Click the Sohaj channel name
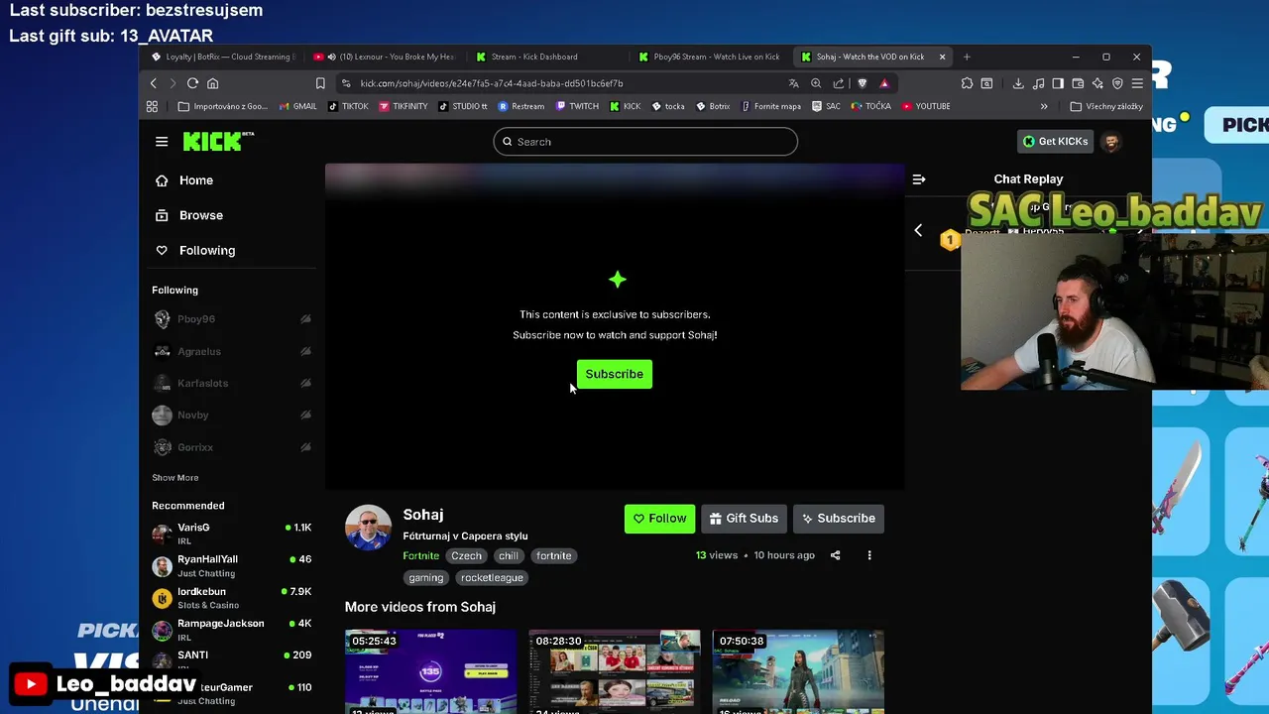The width and height of the screenshot is (1269, 714). point(423,515)
